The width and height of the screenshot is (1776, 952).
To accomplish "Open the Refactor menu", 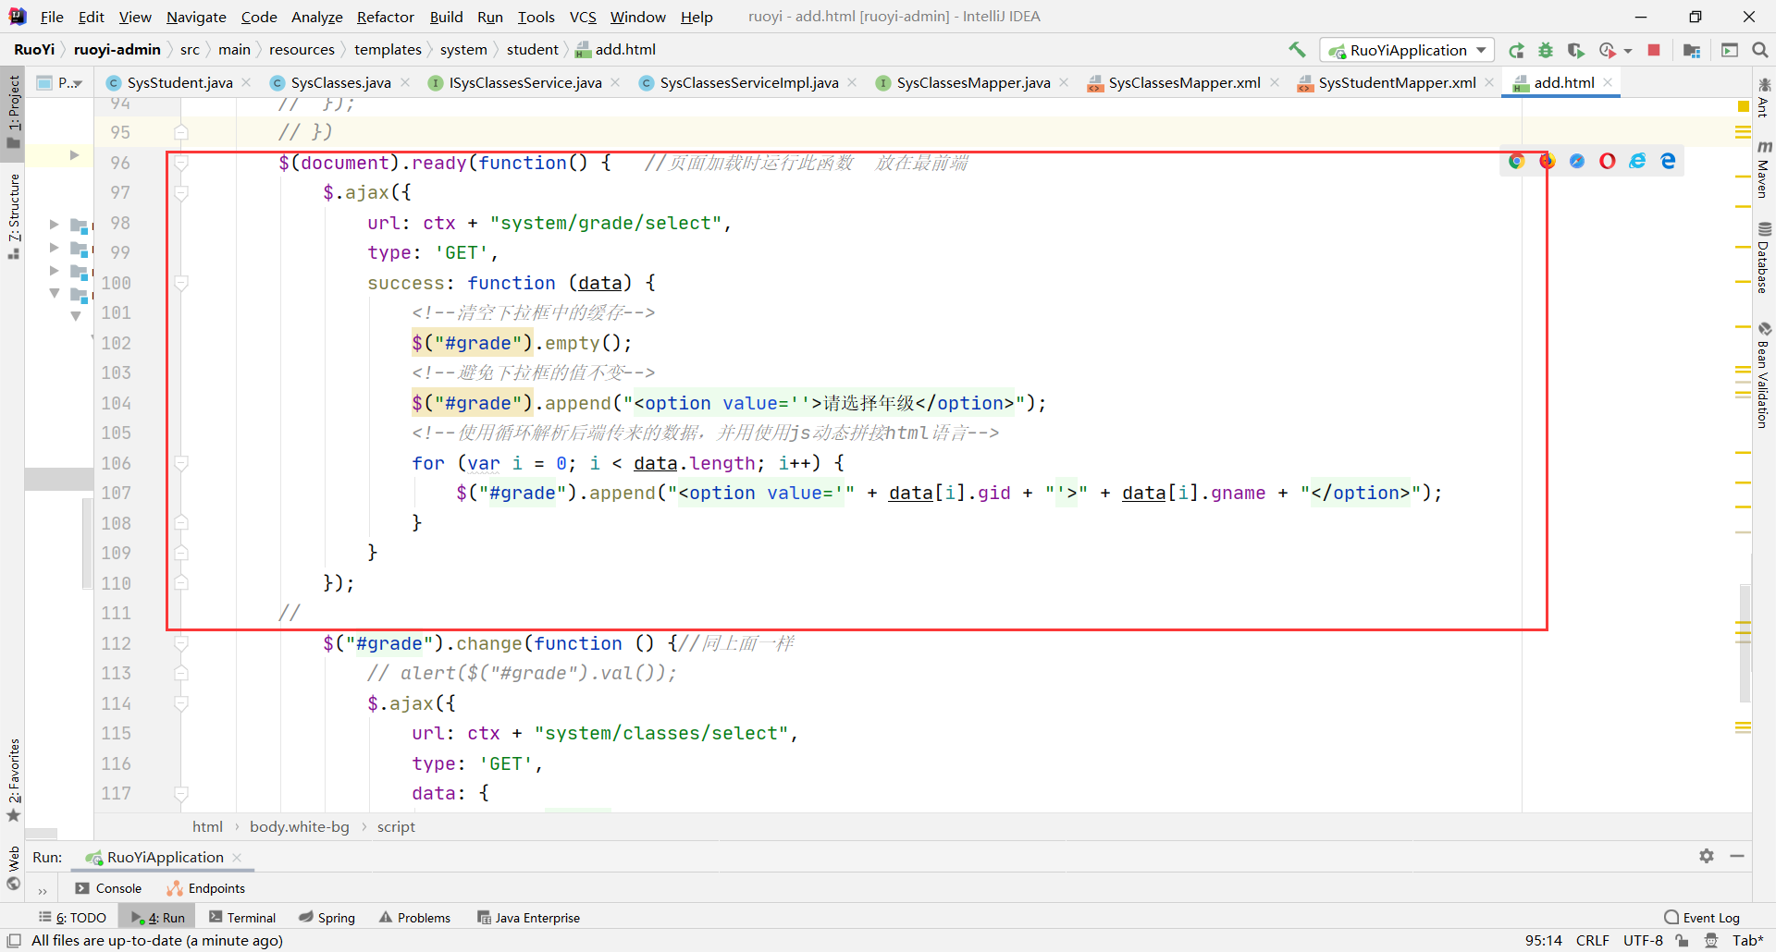I will [x=385, y=17].
